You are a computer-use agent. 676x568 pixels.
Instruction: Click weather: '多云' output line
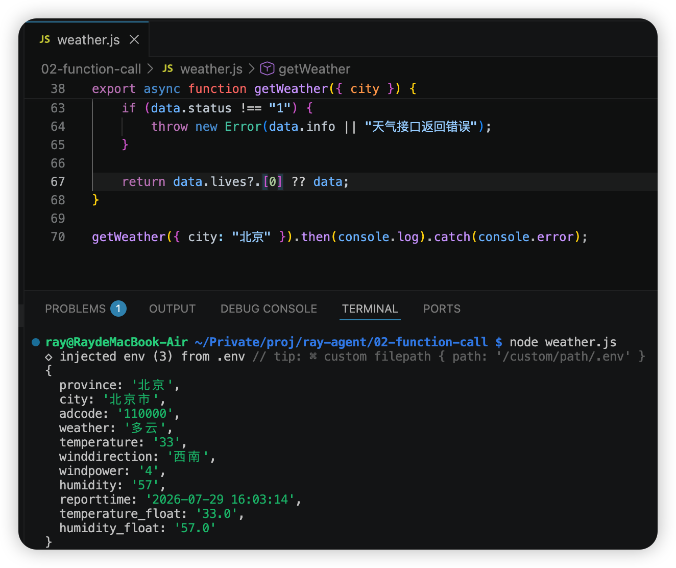(x=116, y=428)
